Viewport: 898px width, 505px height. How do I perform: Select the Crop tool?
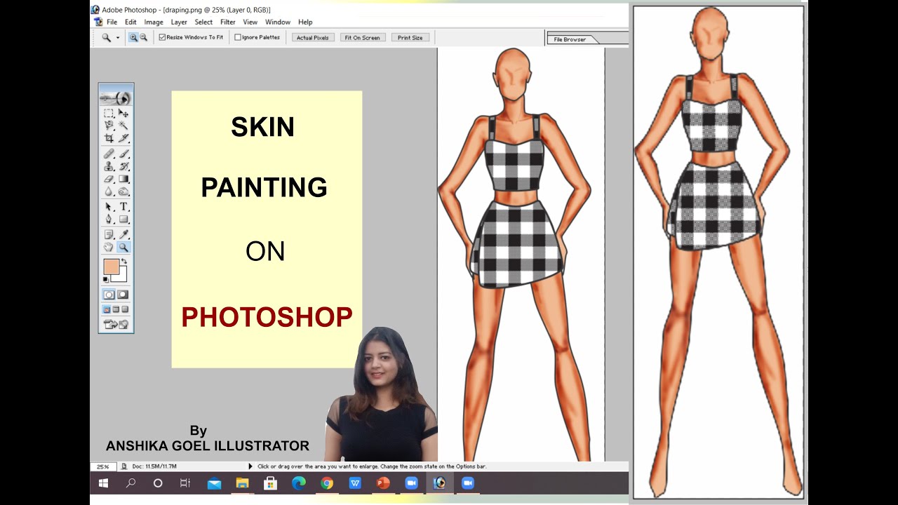109,138
